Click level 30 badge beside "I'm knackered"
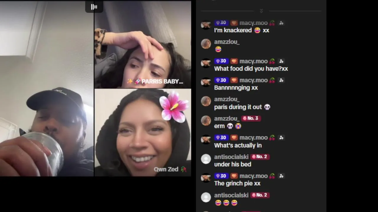This screenshot has height=212, width=378. [221, 23]
